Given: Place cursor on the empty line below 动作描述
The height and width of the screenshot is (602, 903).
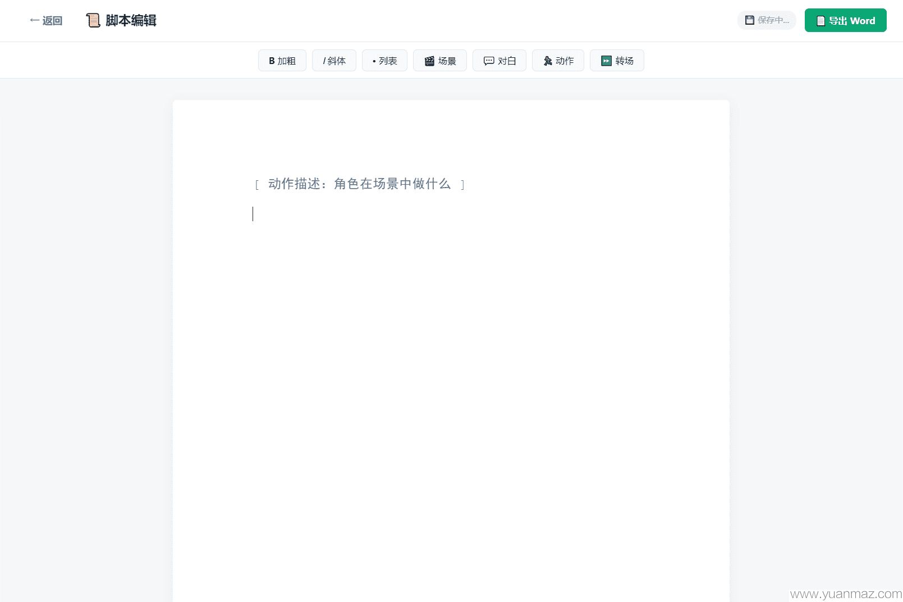Looking at the screenshot, I should click(451, 214).
